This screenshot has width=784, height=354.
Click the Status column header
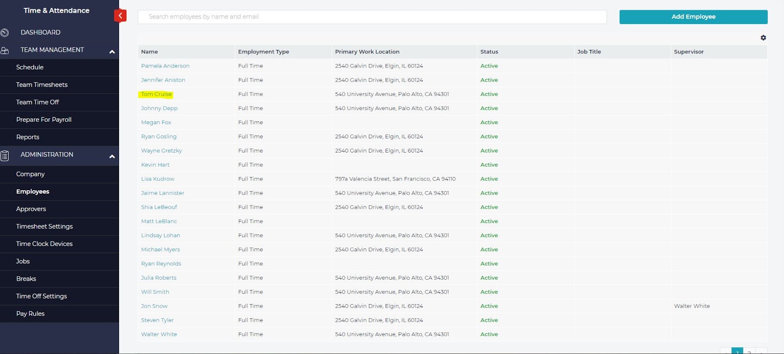tap(489, 52)
